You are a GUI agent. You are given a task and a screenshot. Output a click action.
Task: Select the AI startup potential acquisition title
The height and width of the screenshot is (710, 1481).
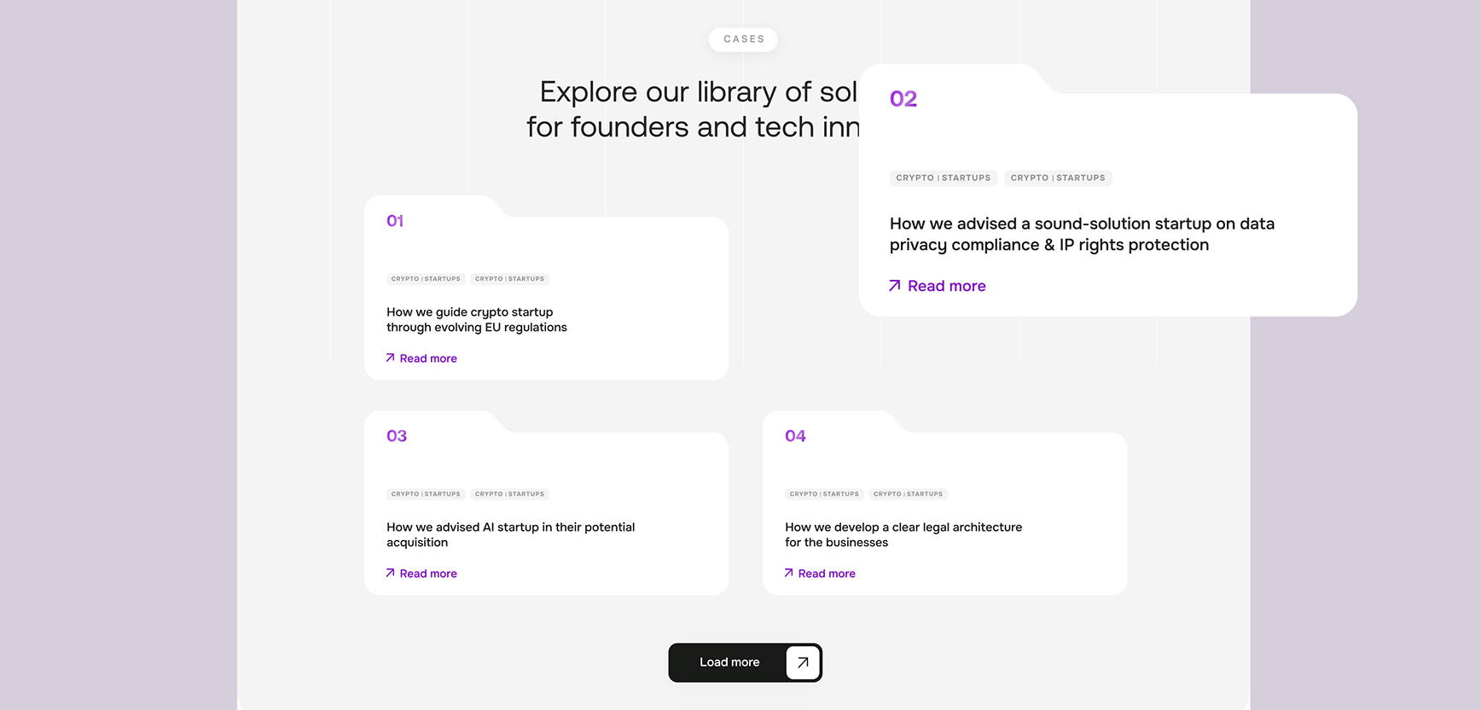pos(510,534)
